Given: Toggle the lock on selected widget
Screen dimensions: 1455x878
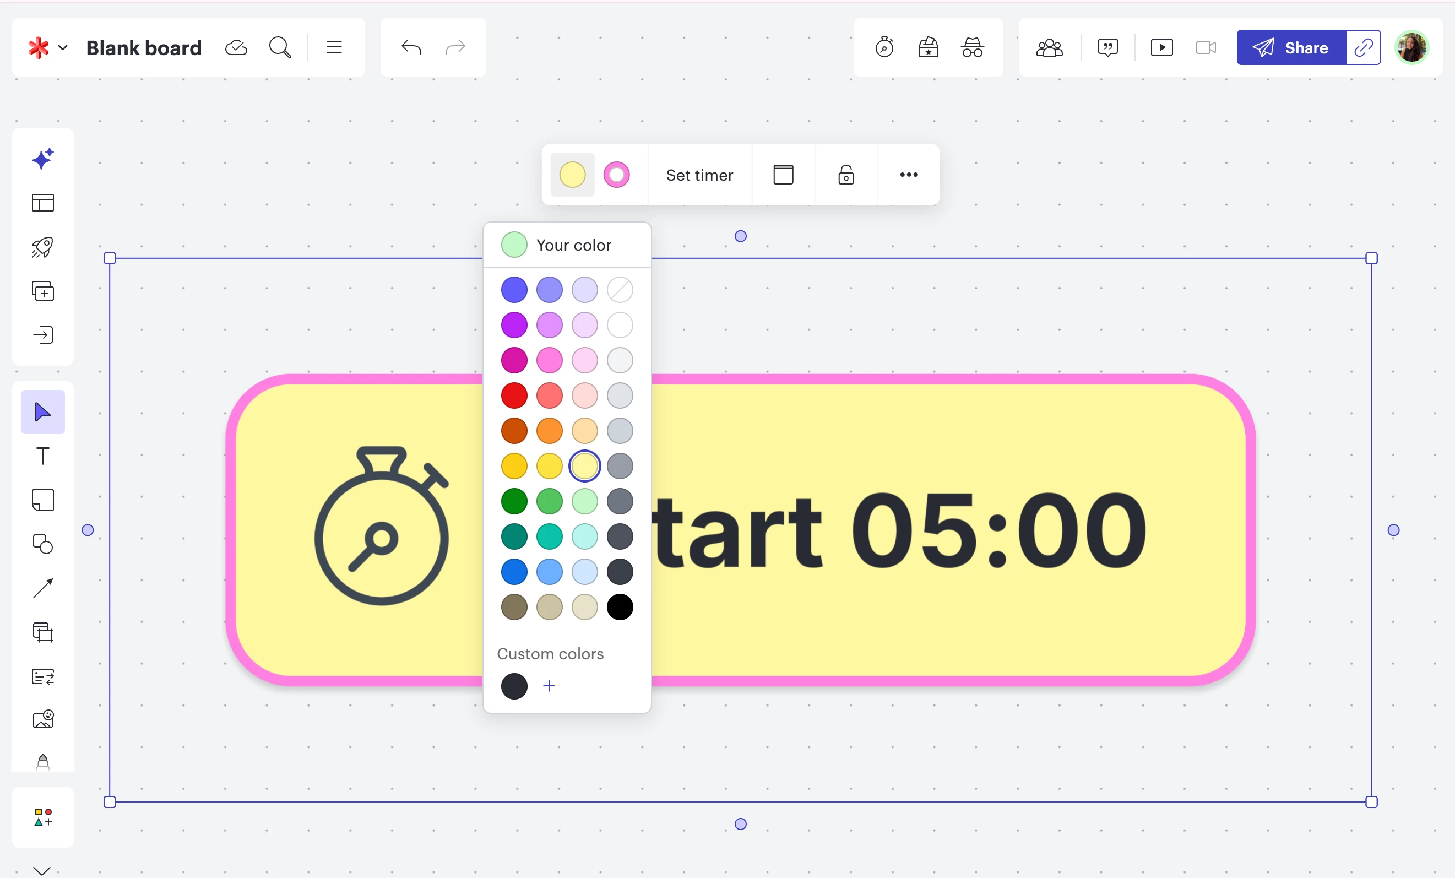Looking at the screenshot, I should coord(845,175).
